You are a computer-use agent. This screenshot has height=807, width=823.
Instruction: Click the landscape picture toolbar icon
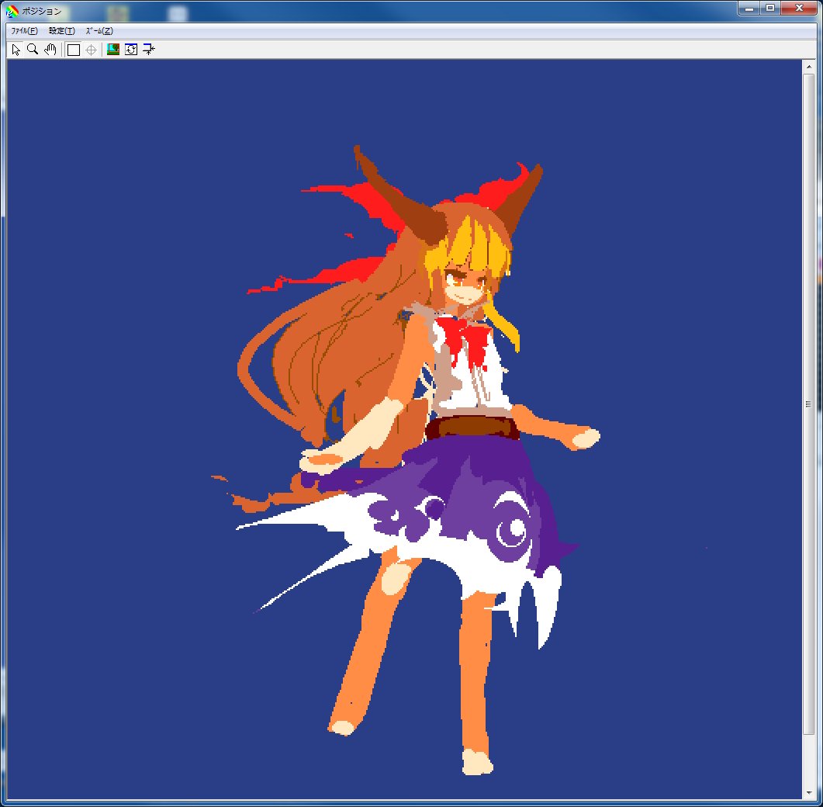coord(112,50)
